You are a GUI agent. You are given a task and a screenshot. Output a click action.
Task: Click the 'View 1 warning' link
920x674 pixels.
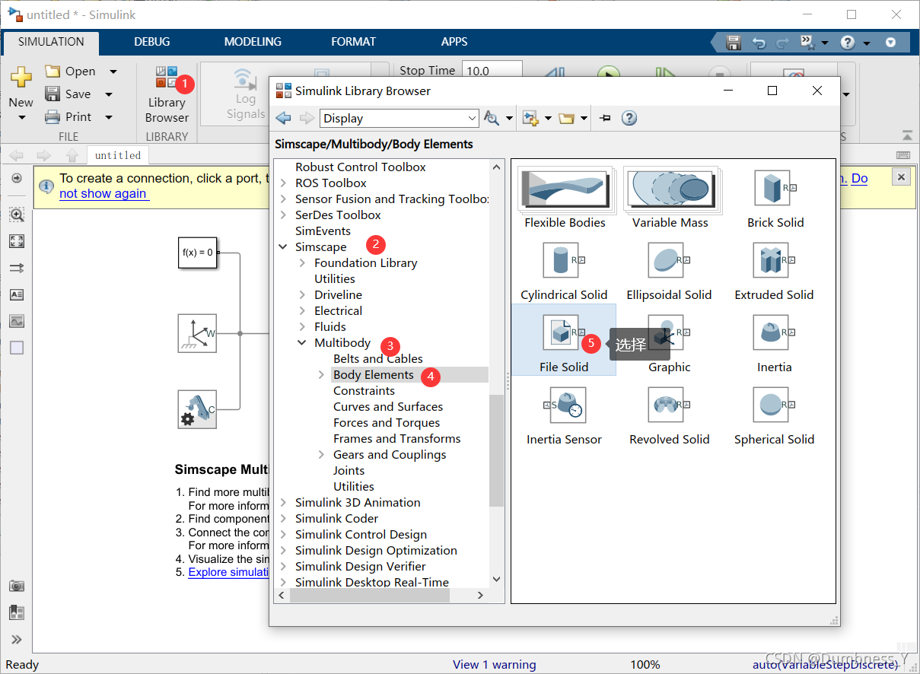pos(494,664)
